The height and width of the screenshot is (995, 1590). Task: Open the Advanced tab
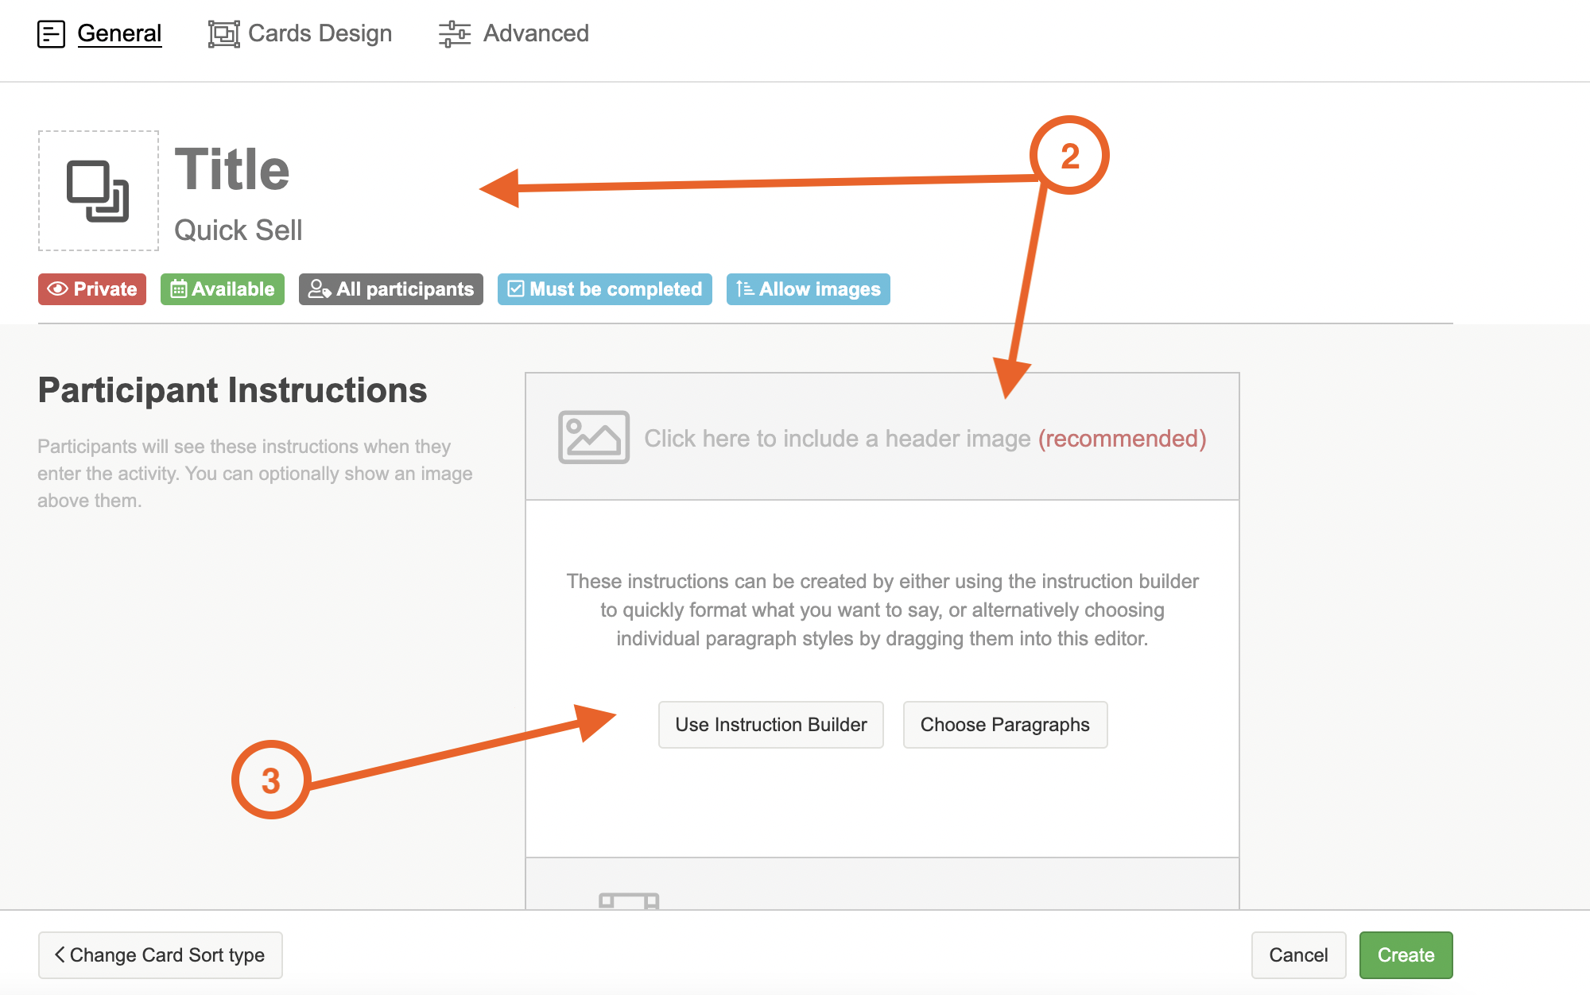click(535, 34)
